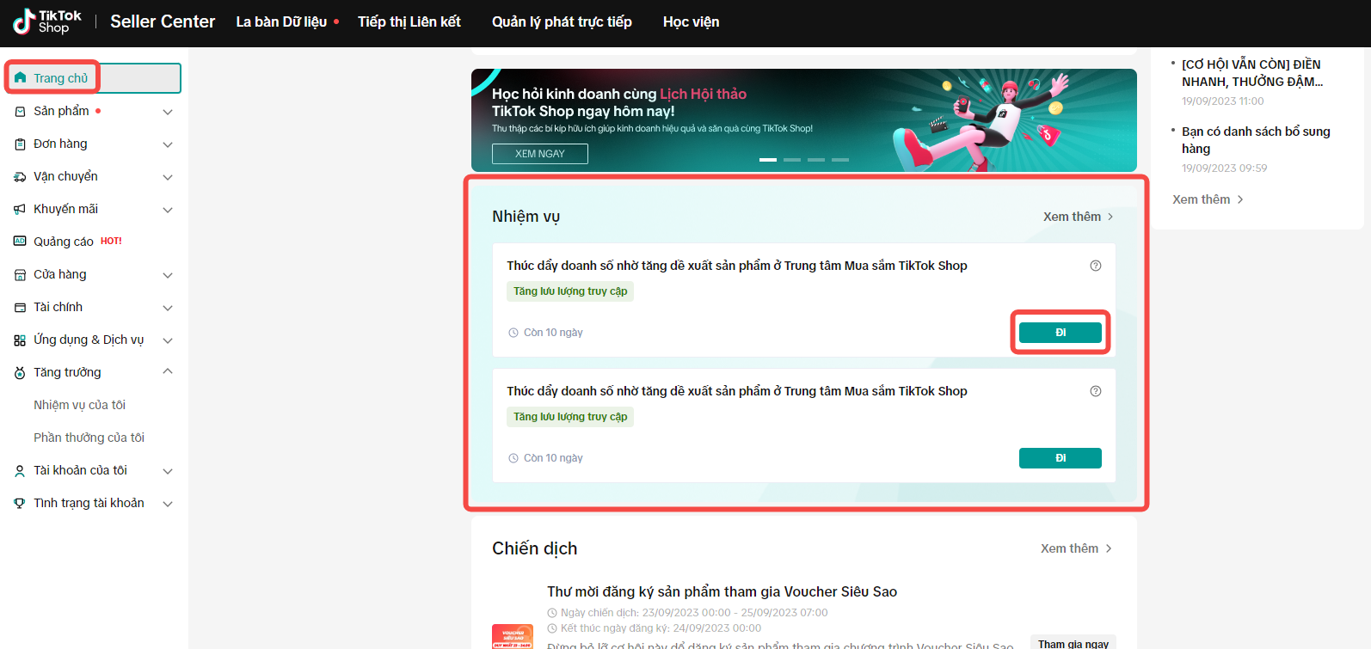Expand the Cửa hàng menu chevron
Image resolution: width=1371 pixels, height=649 pixels.
pos(168,275)
